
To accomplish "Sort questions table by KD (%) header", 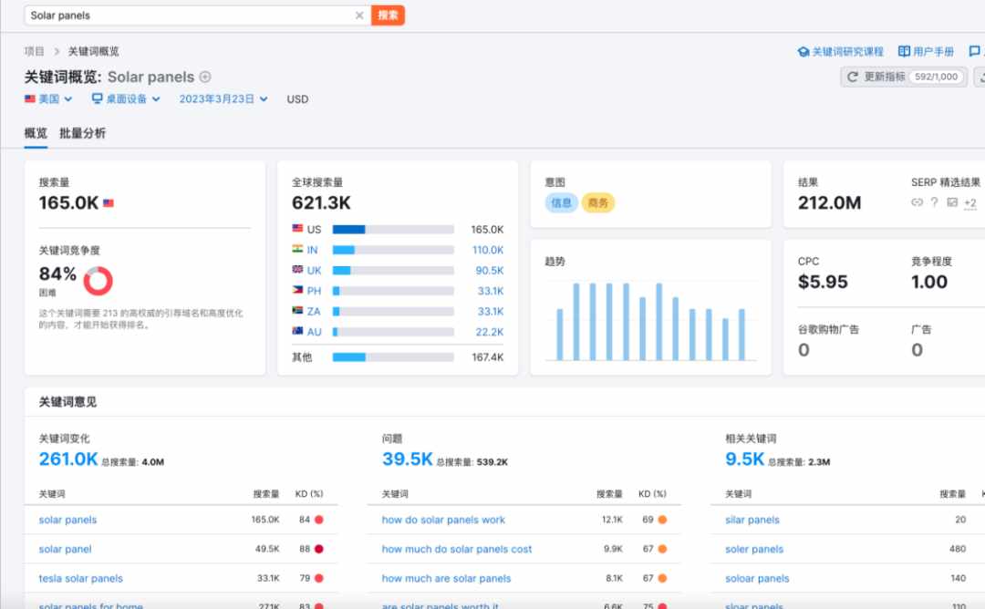I will coord(653,494).
